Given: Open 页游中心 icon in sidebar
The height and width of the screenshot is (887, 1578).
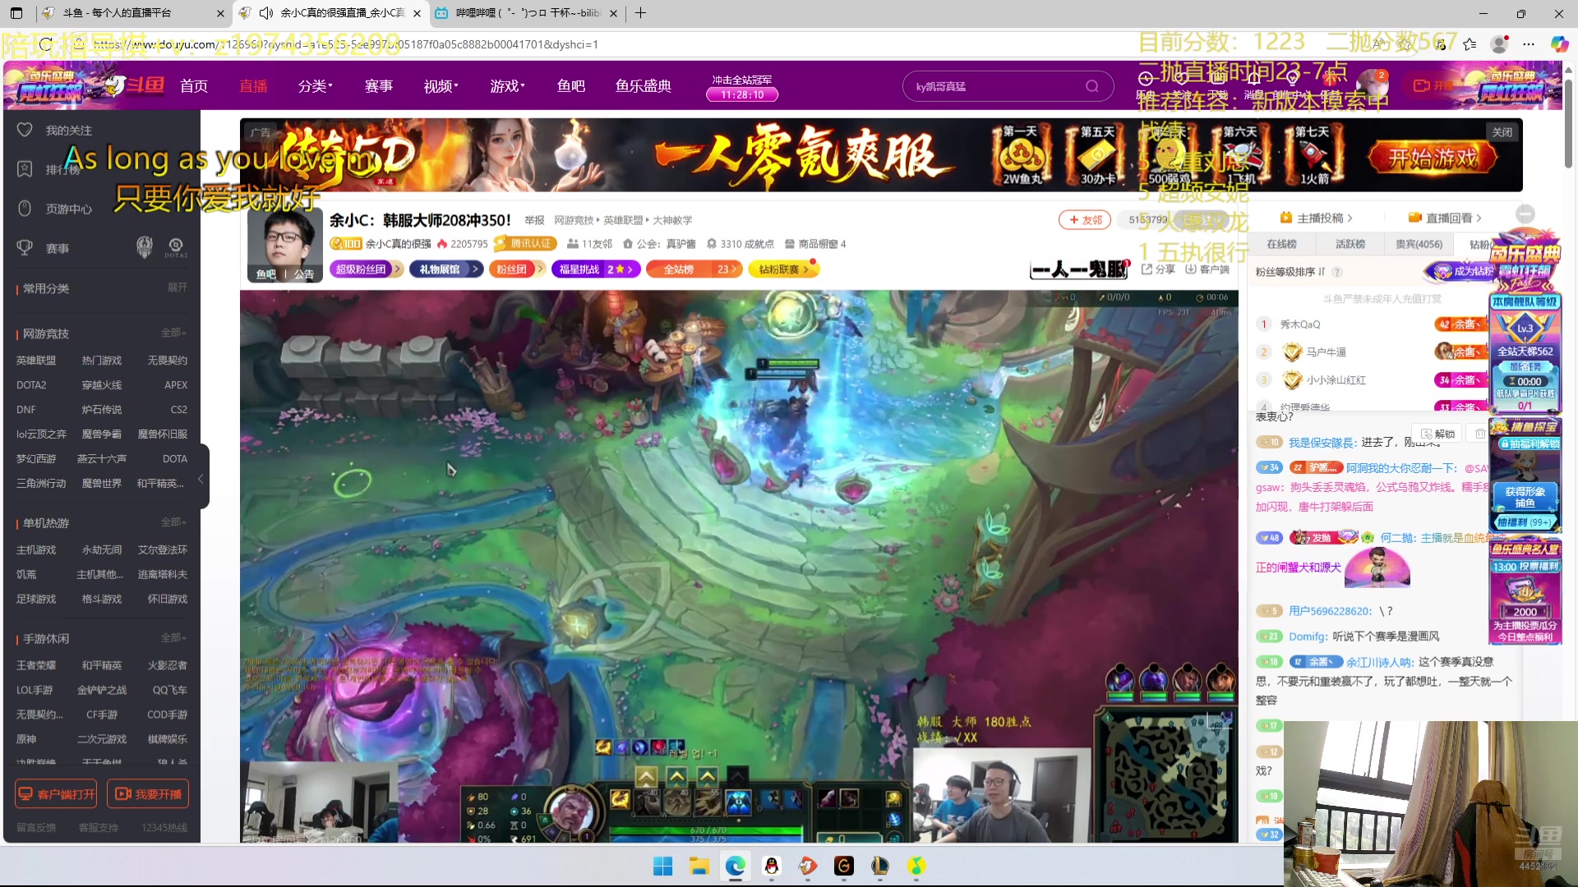Looking at the screenshot, I should coord(25,209).
